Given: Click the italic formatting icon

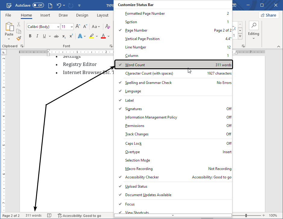Looking at the screenshot, I should click(x=37, y=36).
